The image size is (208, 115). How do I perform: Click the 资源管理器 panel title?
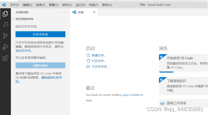click(22, 12)
